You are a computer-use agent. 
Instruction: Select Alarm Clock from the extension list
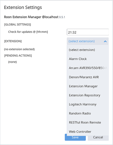[x=88, y=59]
